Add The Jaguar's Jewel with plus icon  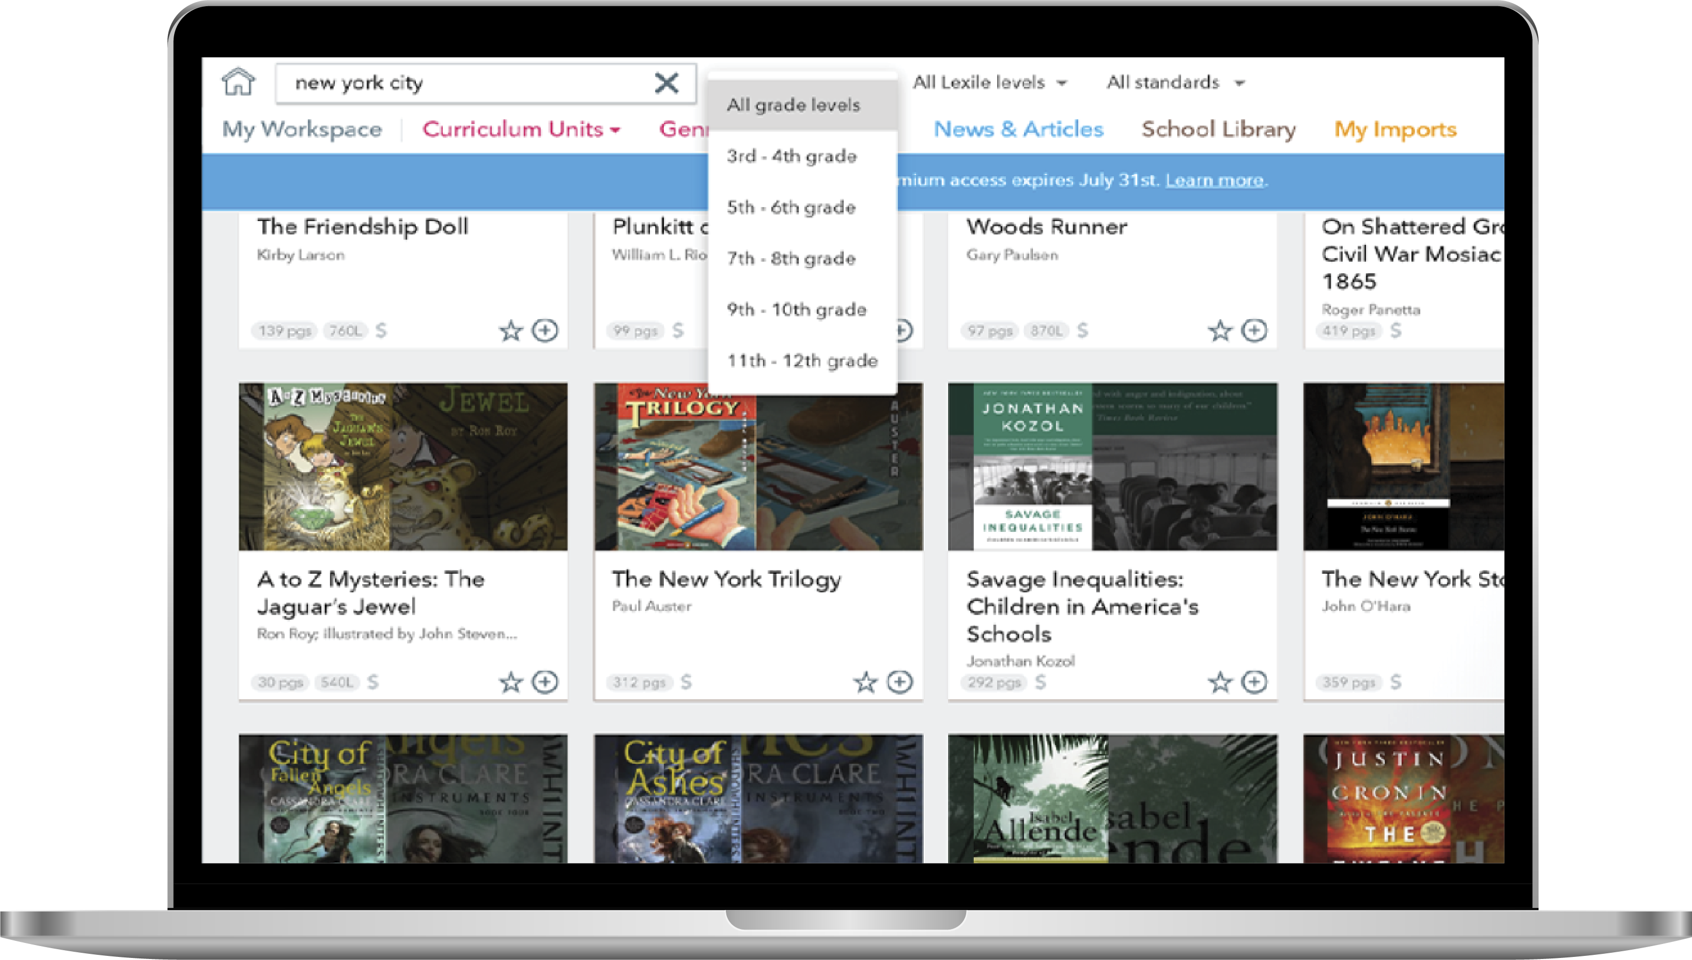[x=545, y=682]
